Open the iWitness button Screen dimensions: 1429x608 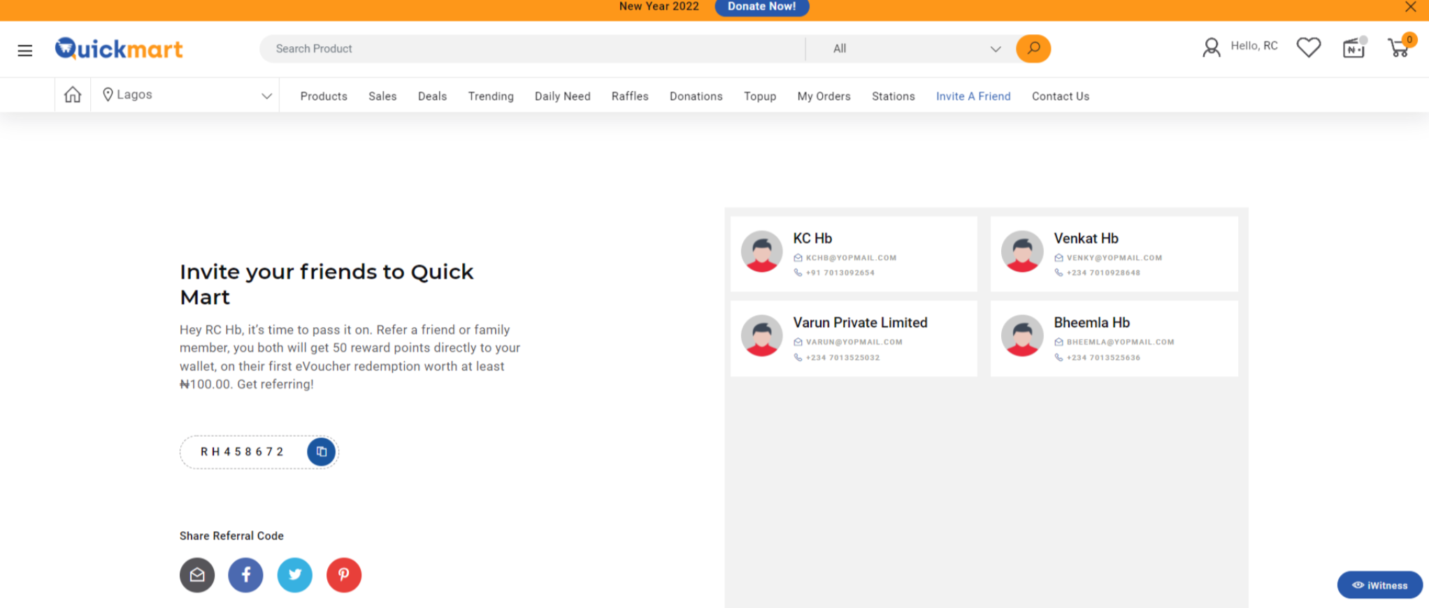(x=1379, y=585)
